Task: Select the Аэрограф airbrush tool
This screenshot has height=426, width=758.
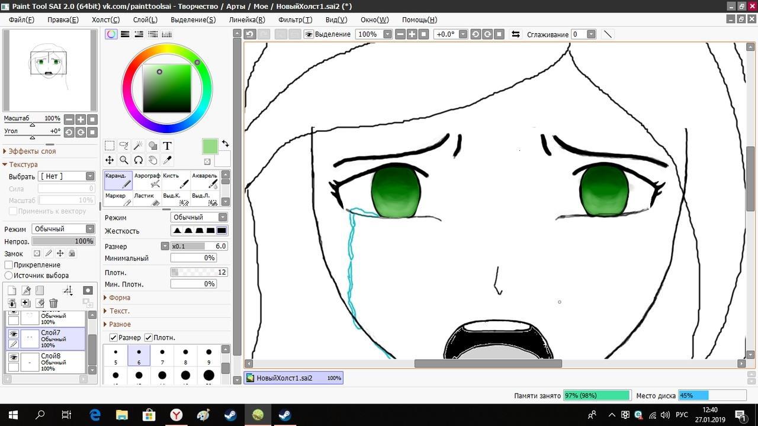Action: tap(147, 180)
